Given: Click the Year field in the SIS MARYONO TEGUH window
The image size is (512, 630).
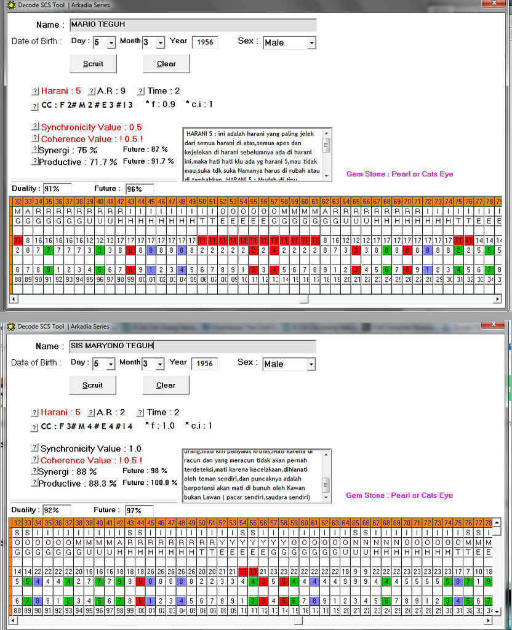Looking at the screenshot, I should pyautogui.click(x=204, y=363).
